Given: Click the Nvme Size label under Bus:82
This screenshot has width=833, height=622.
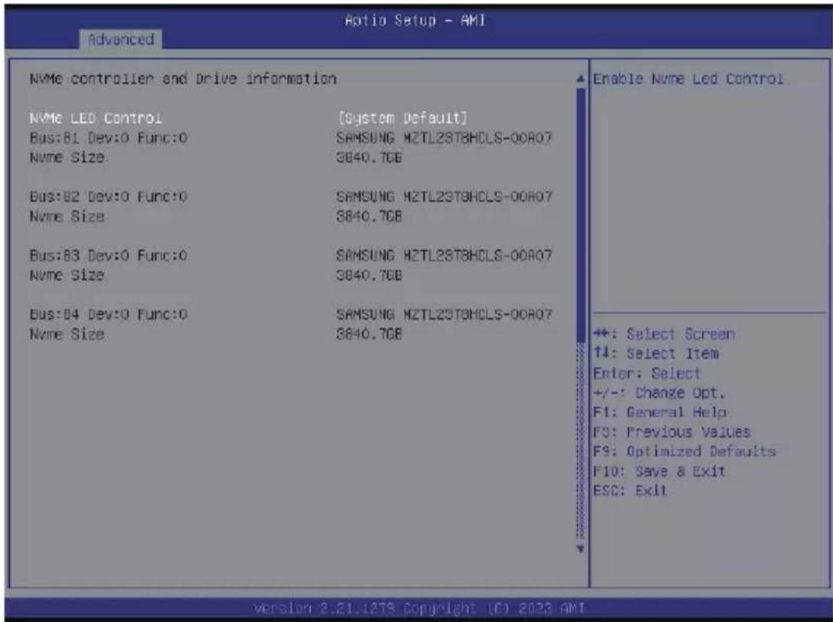Looking at the screenshot, I should (67, 217).
